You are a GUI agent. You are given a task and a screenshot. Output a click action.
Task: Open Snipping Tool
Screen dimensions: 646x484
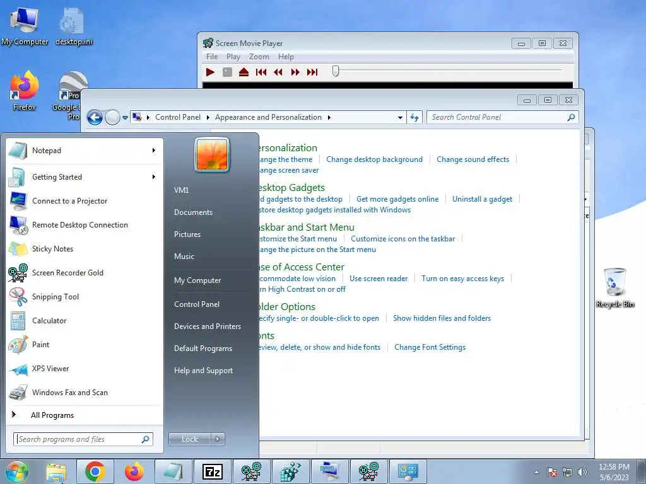[83, 296]
